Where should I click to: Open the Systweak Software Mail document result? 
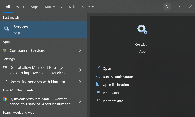pyautogui.click(x=43, y=102)
